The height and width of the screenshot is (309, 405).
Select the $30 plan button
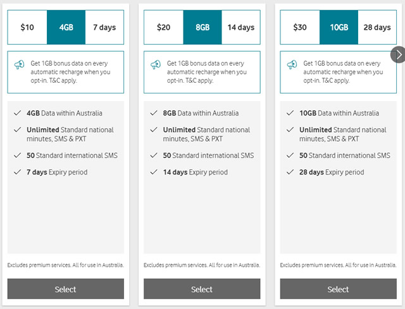[339, 289]
